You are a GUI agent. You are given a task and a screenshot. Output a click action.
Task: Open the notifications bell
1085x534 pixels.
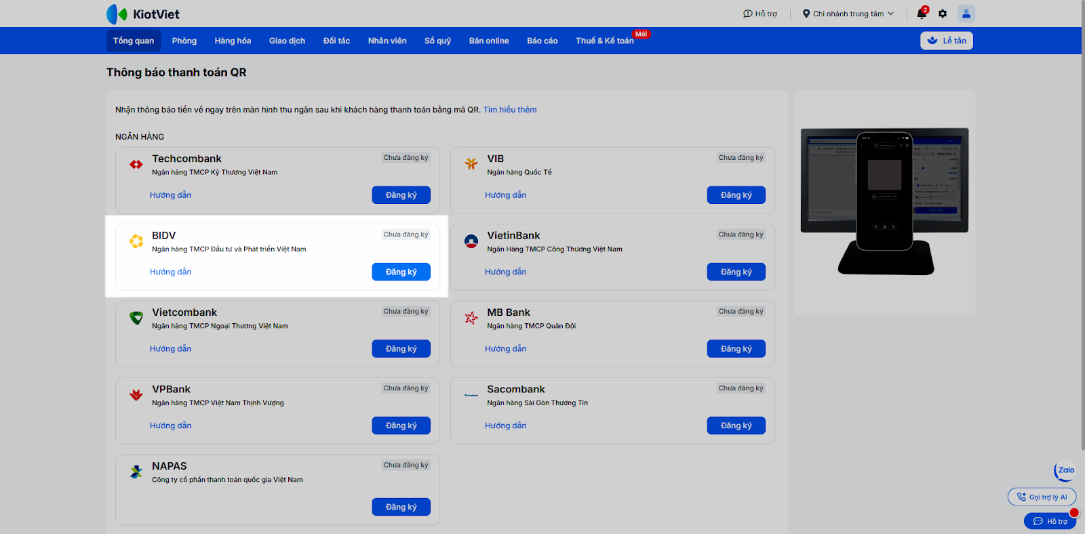coord(922,14)
